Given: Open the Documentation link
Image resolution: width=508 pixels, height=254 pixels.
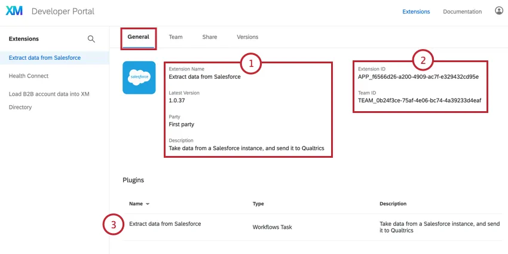Looking at the screenshot, I should pos(462,11).
